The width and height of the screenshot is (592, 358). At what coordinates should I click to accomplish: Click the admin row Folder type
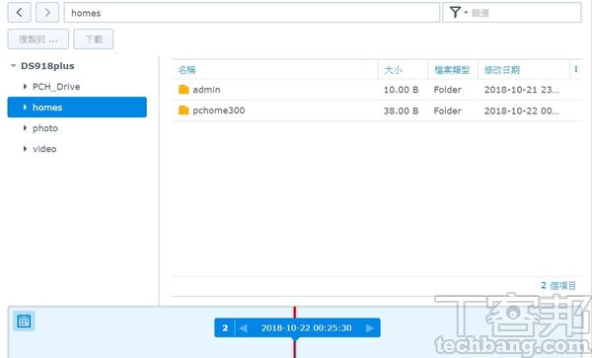point(447,90)
